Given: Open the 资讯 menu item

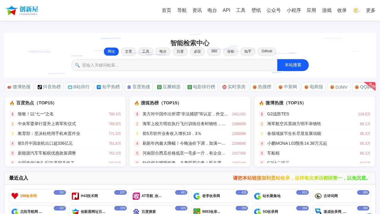Looking at the screenshot, I should [x=197, y=10].
